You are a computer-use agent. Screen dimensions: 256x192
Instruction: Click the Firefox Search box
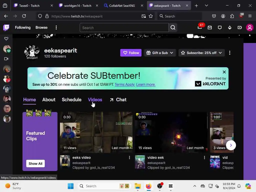179,16
